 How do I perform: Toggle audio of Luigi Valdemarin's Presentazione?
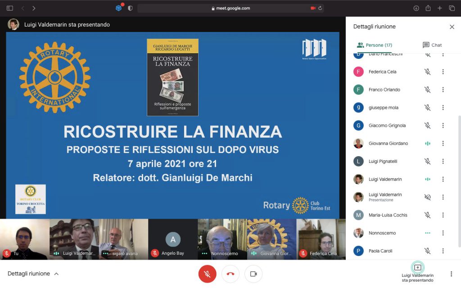click(428, 197)
